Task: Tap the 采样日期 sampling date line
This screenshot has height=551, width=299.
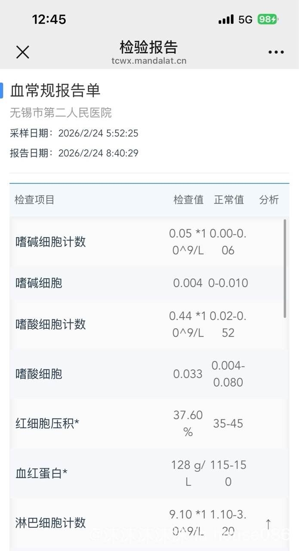Action: (74, 133)
